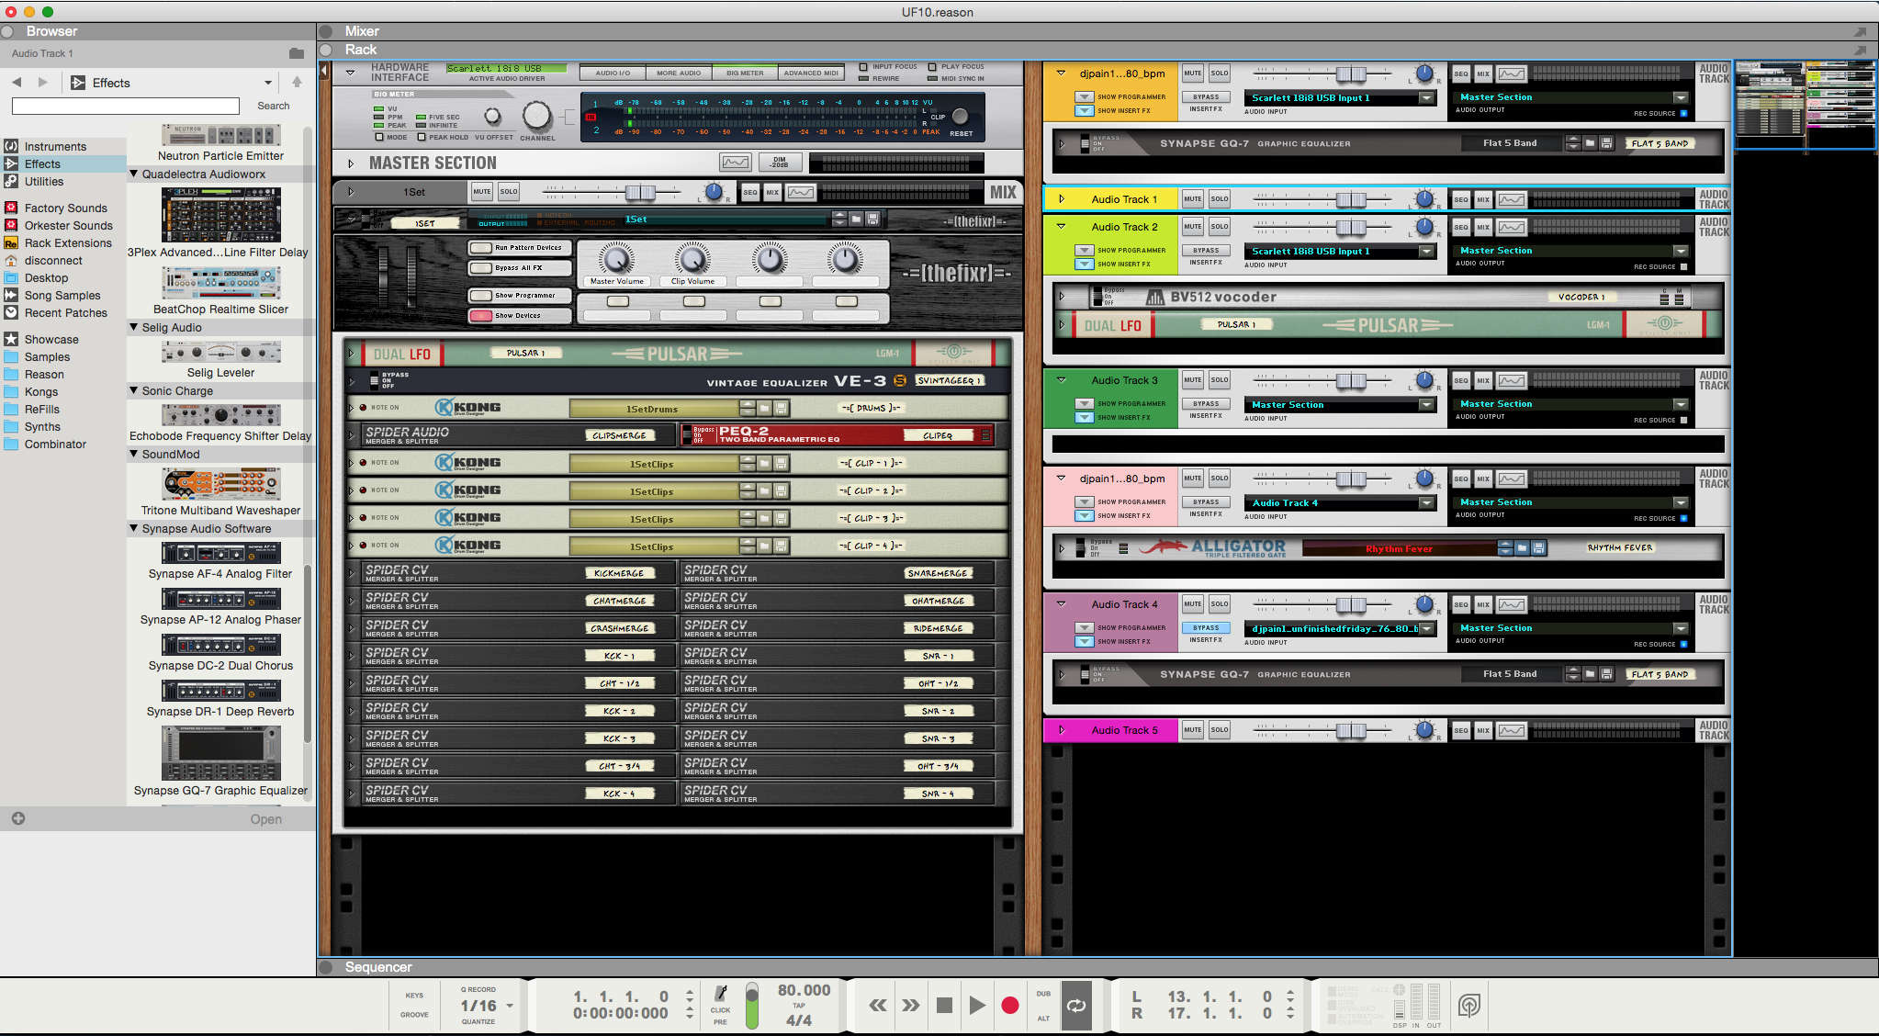Click the tempo value 80.000
Image resolution: width=1879 pixels, height=1036 pixels.
point(804,990)
